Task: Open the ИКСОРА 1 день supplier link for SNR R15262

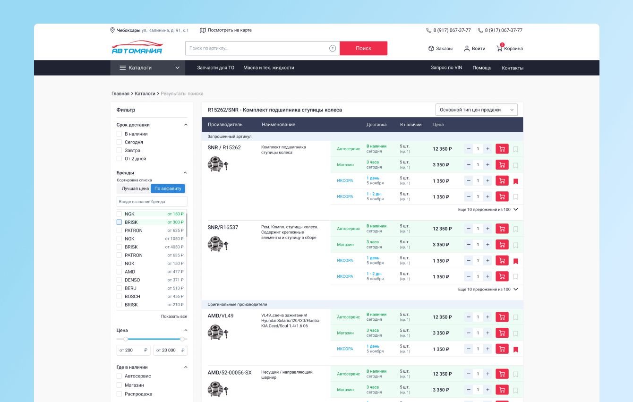Action: [x=345, y=181]
